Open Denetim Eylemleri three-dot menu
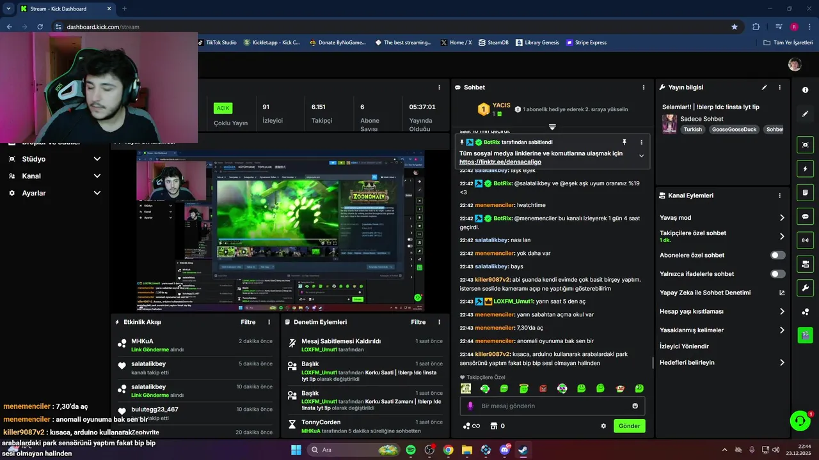Image resolution: width=819 pixels, height=460 pixels. 439,322
